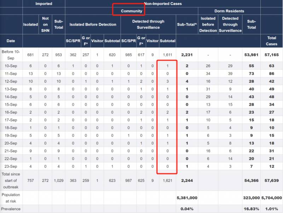Click the 57,639 total cases value
283x213 pixels.
click(x=272, y=180)
